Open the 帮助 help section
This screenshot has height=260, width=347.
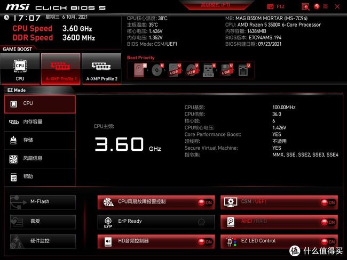click(x=40, y=177)
